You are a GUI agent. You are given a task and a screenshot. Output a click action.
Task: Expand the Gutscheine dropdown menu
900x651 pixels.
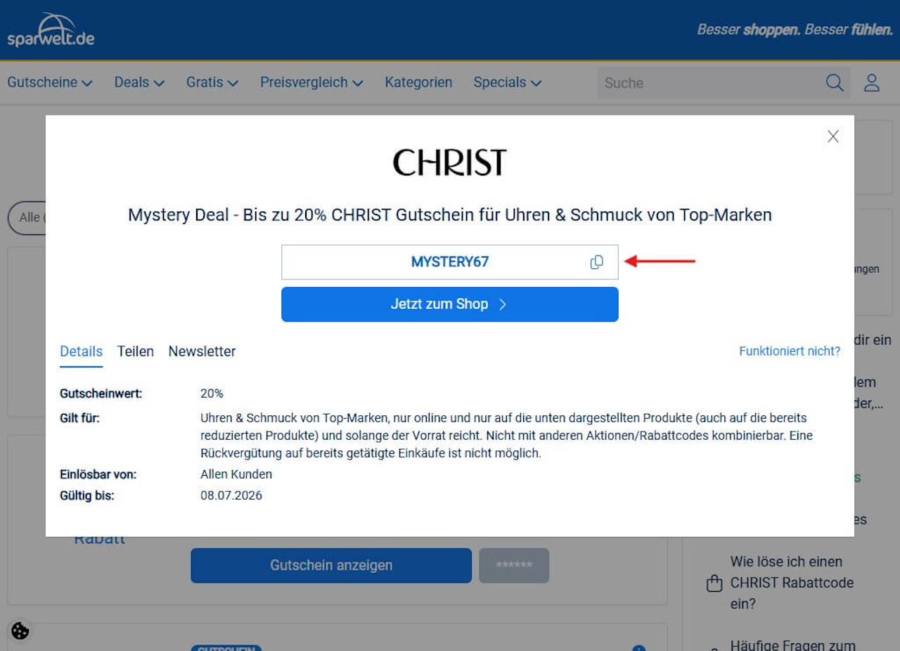[50, 82]
